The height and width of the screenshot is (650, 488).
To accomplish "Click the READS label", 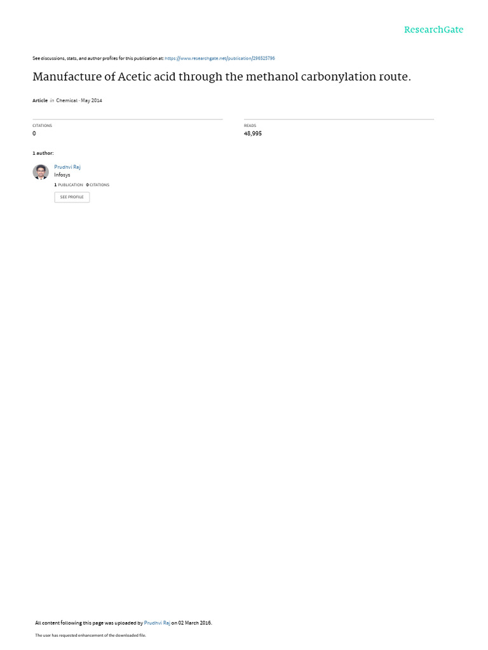I will point(250,126).
